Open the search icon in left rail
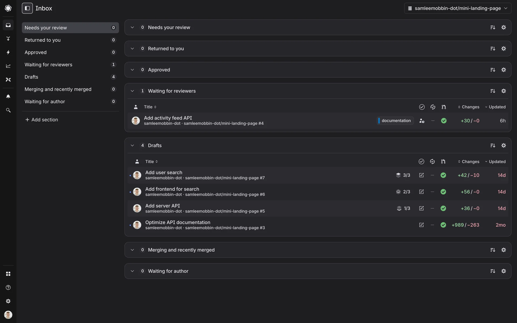 (8, 110)
